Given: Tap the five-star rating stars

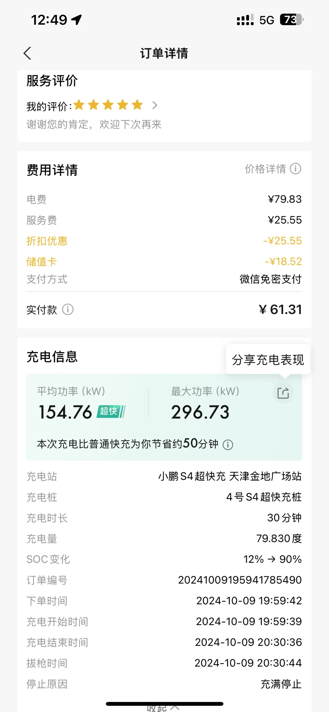Looking at the screenshot, I should tap(108, 105).
